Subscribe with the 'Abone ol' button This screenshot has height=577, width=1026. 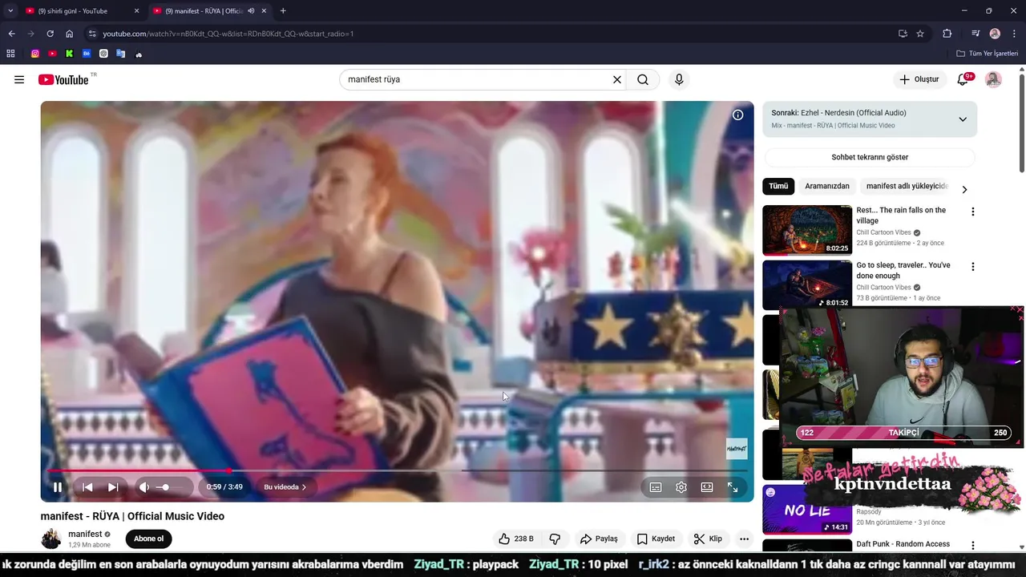pos(148,539)
